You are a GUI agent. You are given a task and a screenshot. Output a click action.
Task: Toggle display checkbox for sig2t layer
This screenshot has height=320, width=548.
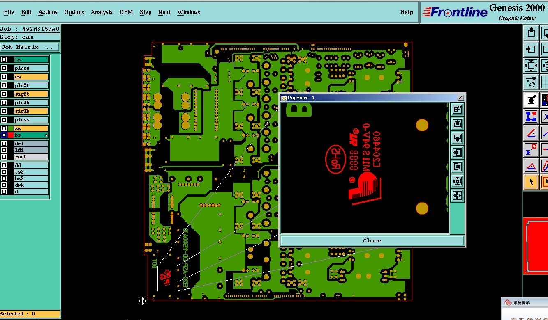tap(4, 94)
